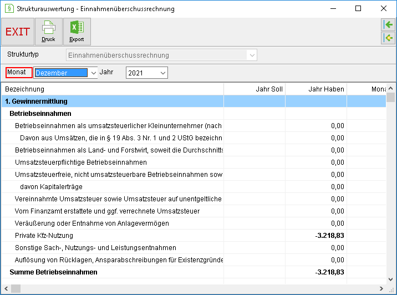Select 'Davon aus Umsätzen, die in § 19' row
Image resolution: width=397 pixels, height=295 pixels.
point(194,138)
